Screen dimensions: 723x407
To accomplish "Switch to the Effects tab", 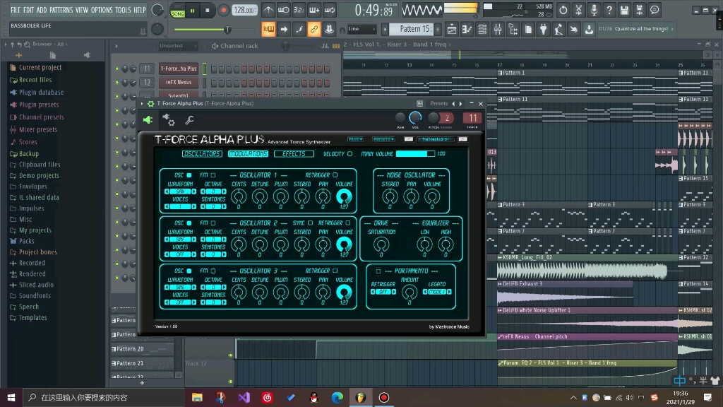I will pos(294,153).
